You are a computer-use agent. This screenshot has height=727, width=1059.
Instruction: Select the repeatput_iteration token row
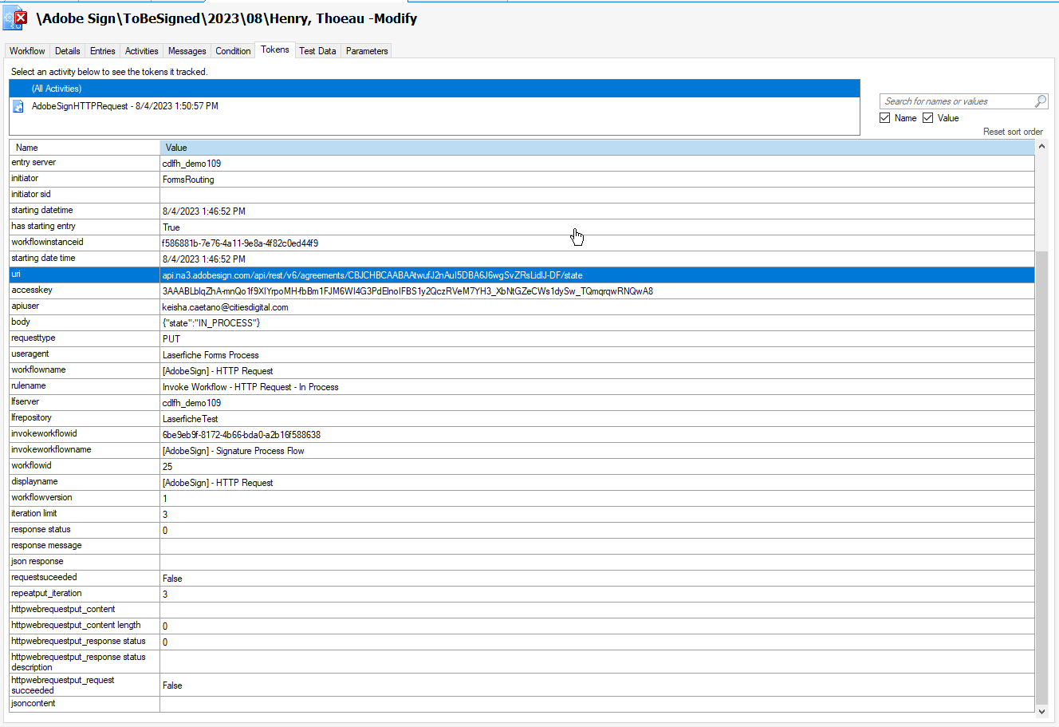(522, 594)
